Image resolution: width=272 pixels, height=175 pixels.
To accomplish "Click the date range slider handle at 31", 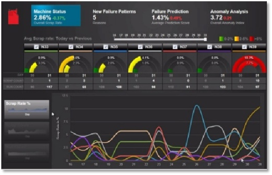I will 206,39.
